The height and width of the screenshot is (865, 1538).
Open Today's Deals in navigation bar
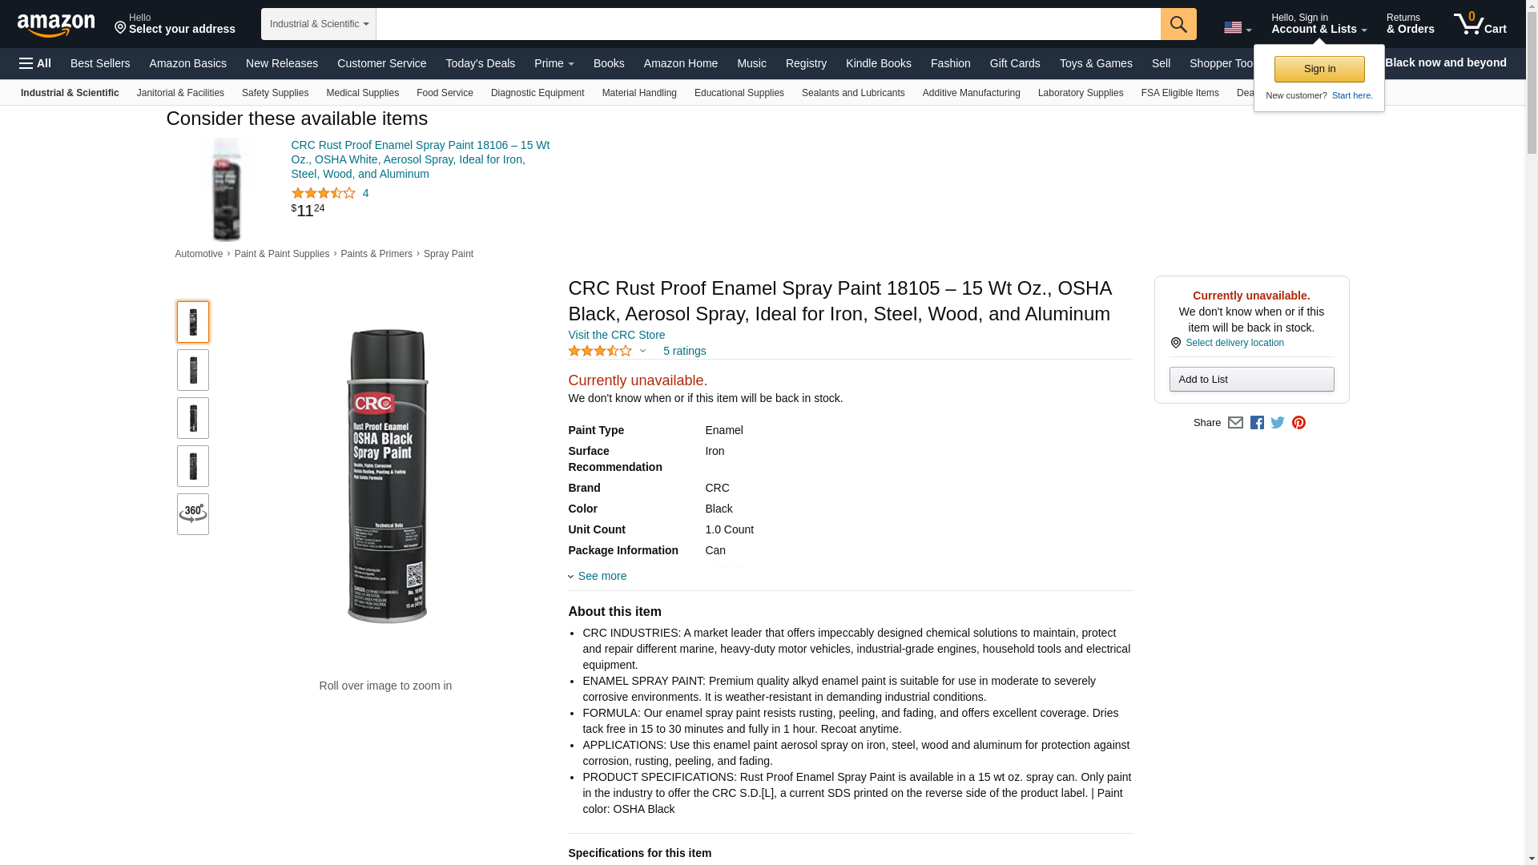(480, 63)
